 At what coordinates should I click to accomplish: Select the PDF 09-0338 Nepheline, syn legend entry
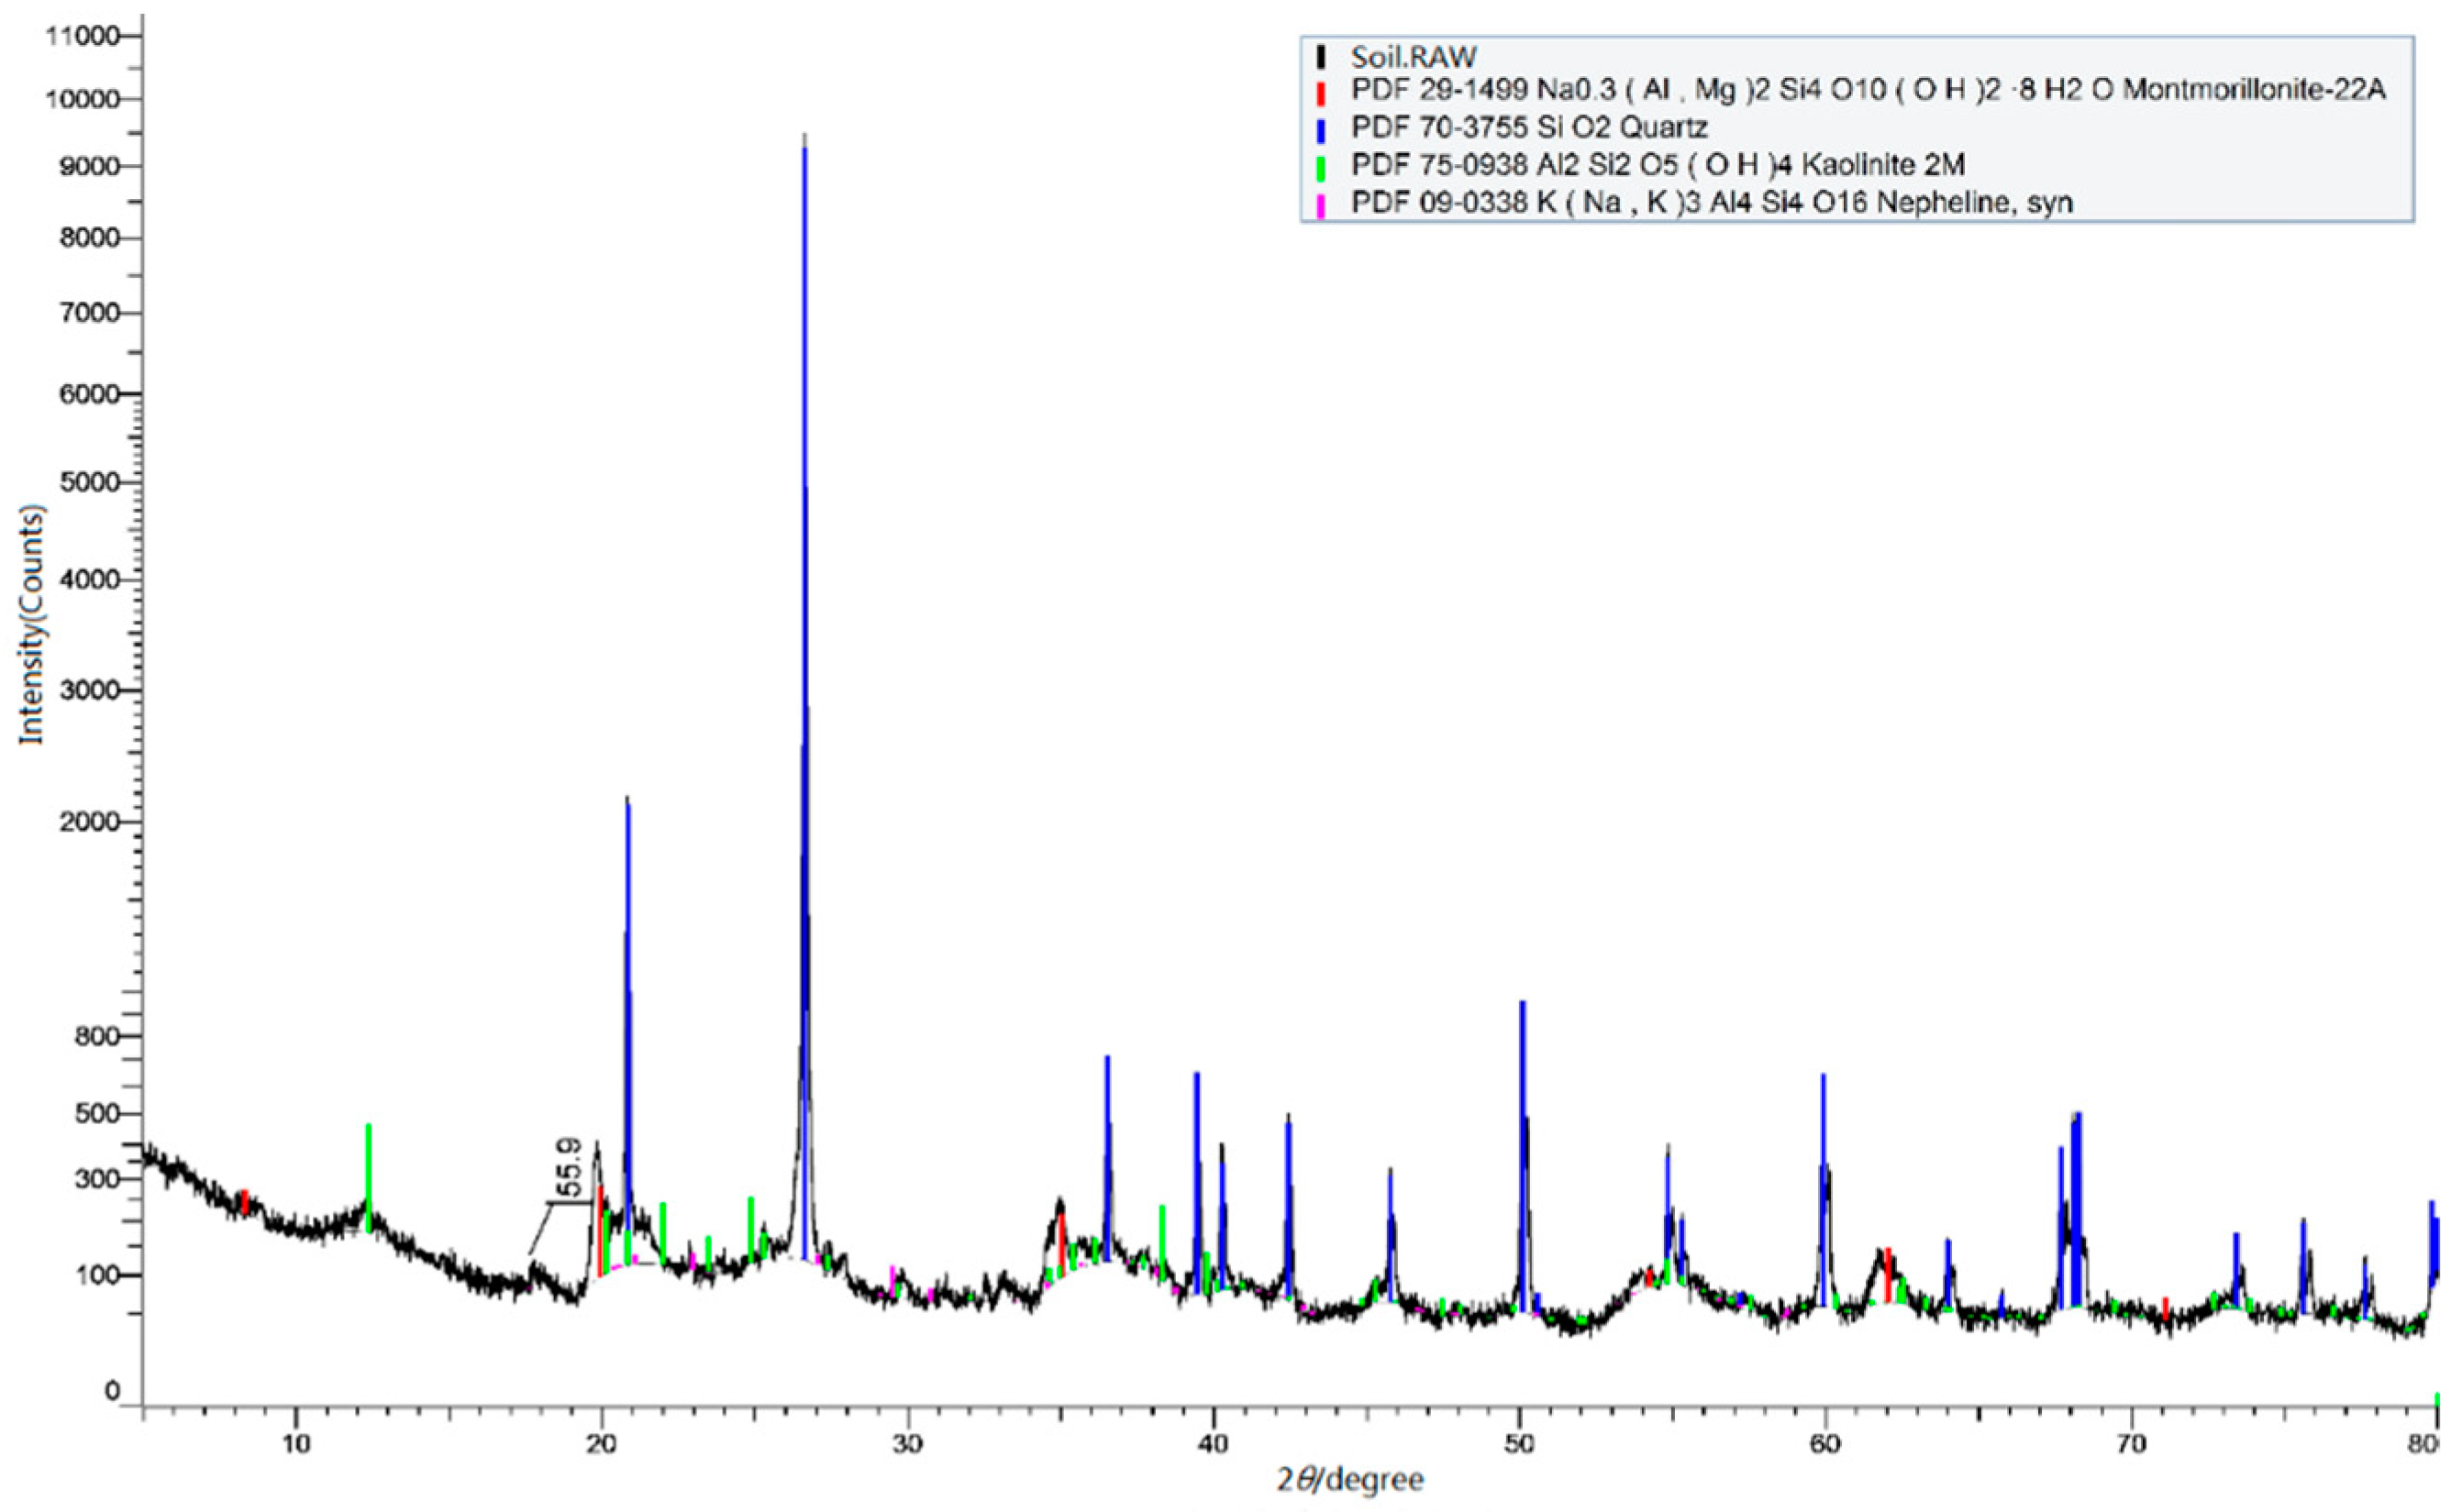pos(1711,203)
